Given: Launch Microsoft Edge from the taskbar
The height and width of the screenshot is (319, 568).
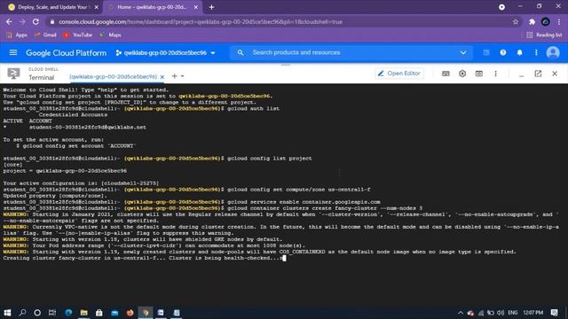Looking at the screenshot, I should pos(68,313).
